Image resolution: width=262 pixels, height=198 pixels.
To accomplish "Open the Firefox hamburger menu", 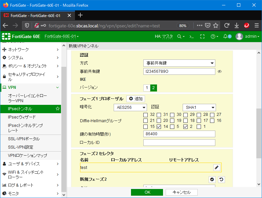I will [x=257, y=25].
